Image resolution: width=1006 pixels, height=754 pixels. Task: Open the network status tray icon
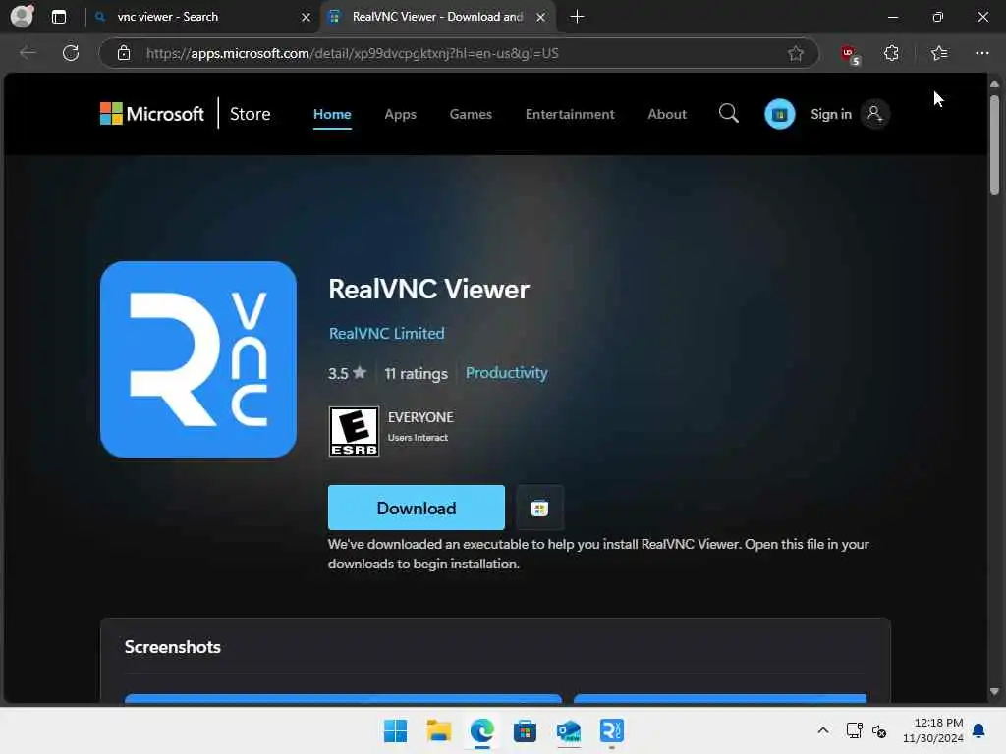(854, 730)
